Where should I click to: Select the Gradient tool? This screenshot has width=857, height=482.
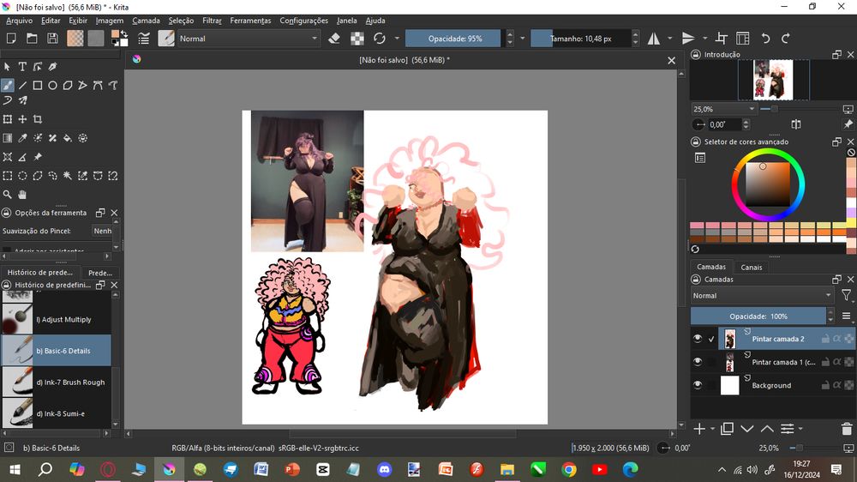7,138
